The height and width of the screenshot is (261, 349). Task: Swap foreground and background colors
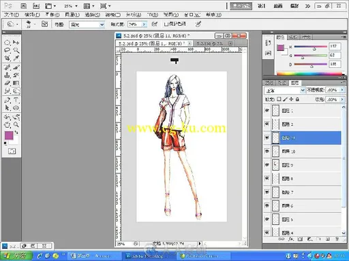pyautogui.click(x=16, y=132)
